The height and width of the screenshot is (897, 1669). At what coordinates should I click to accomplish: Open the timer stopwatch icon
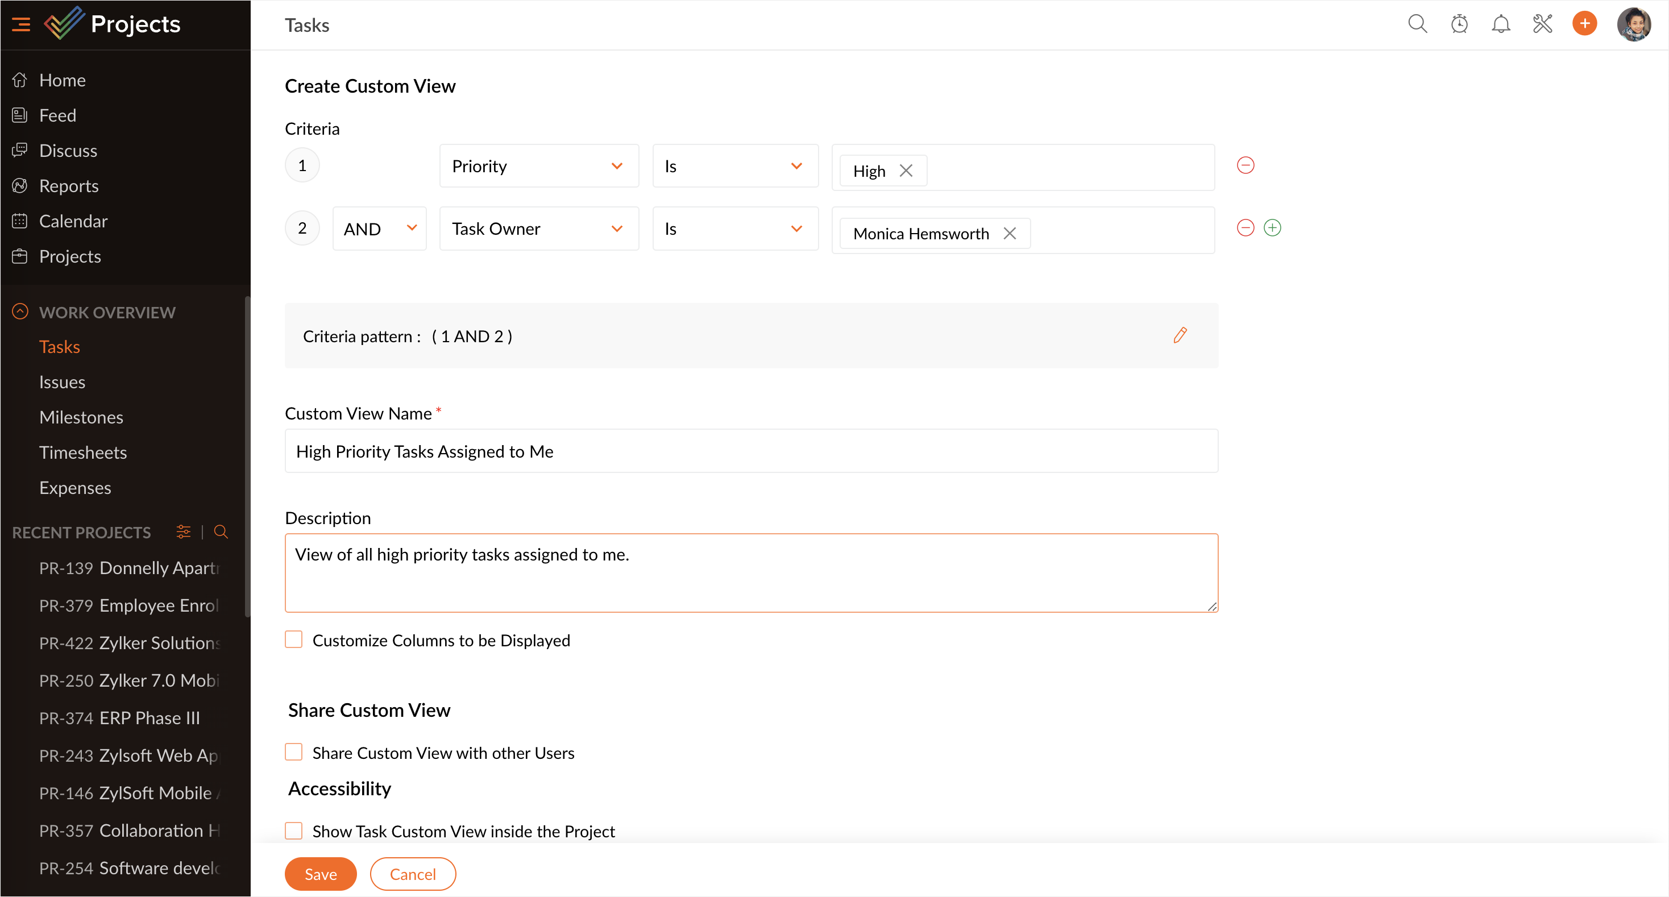[1459, 24]
